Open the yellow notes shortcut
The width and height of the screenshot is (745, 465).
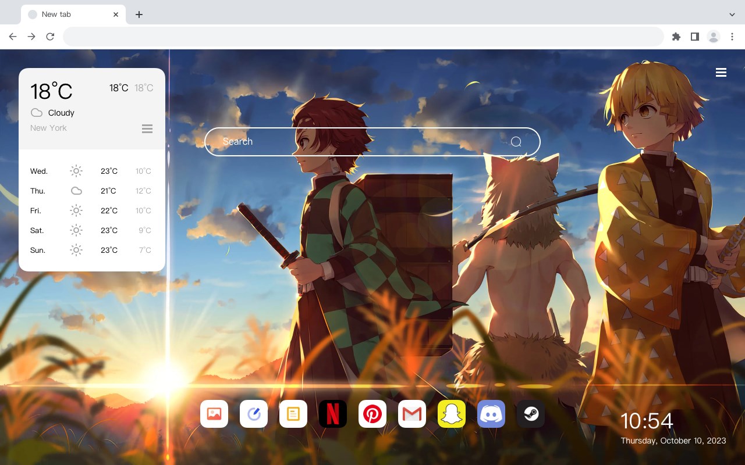[x=293, y=414]
